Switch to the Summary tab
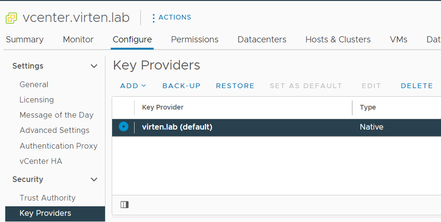Screen dimensions: 441x222 (25, 40)
